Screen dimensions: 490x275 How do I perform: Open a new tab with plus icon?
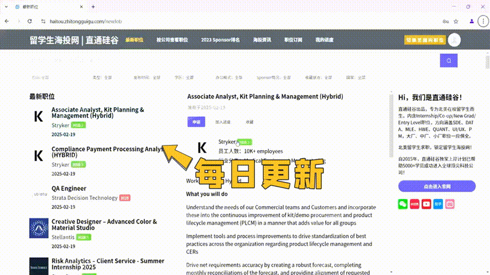pyautogui.click(x=93, y=6)
